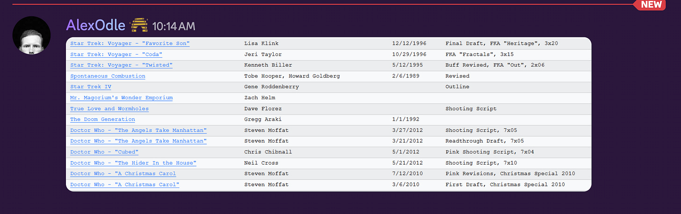The width and height of the screenshot is (681, 214).
Task: Click the 10:14 AM message timestamp
Action: click(x=174, y=26)
